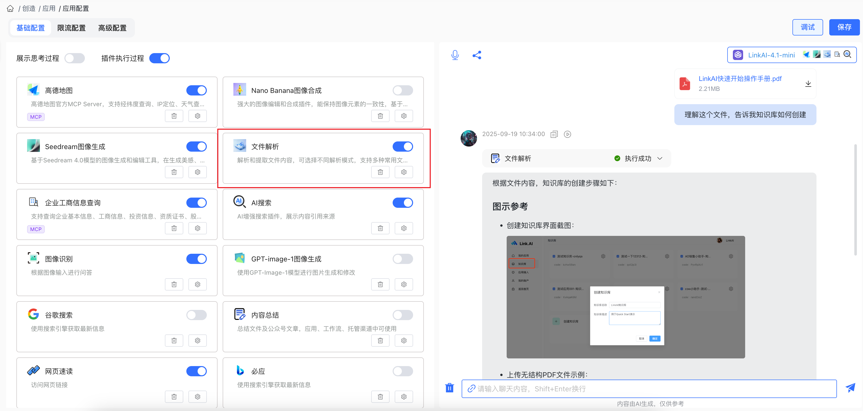Open the LinkAI快速开始操作手册.pdf link
The height and width of the screenshot is (411, 863).
740,79
